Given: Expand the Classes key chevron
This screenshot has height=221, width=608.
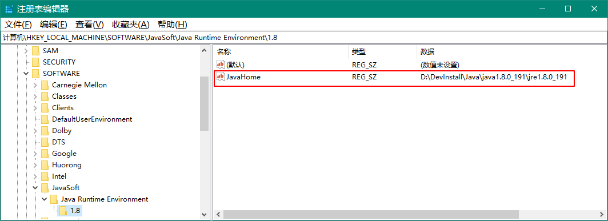Looking at the screenshot, I should pyautogui.click(x=35, y=96).
